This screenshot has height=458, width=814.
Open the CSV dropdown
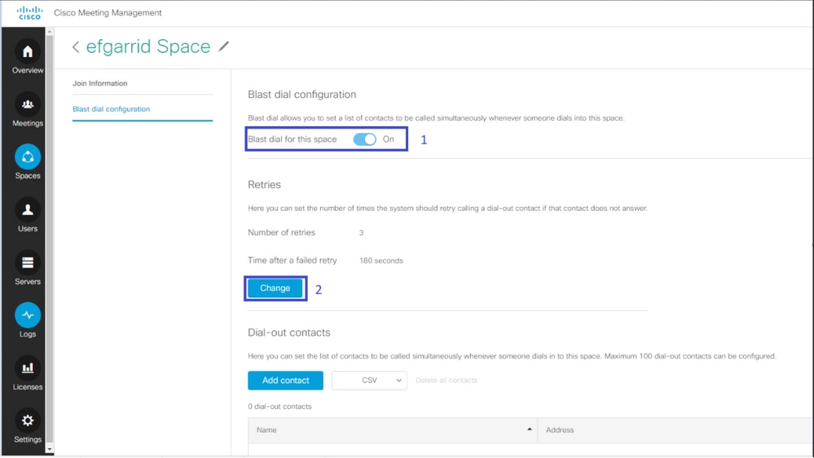coord(369,381)
